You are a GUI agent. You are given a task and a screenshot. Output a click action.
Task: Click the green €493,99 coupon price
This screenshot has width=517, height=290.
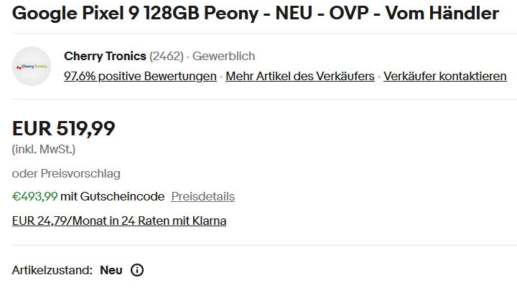tap(35, 197)
